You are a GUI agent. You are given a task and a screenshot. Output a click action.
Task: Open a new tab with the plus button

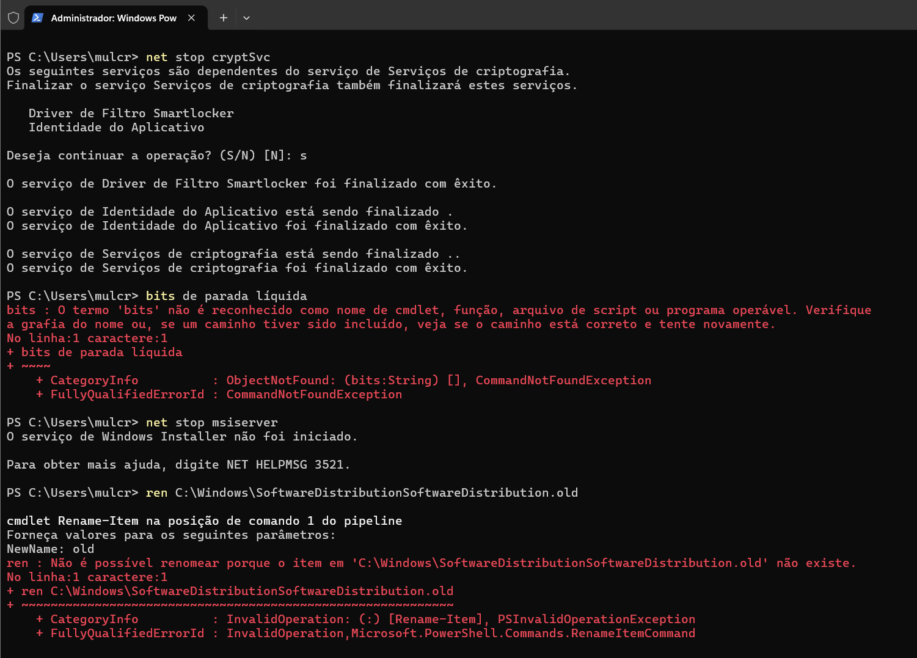tap(224, 18)
